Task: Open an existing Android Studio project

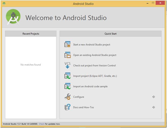Action: coord(95,55)
